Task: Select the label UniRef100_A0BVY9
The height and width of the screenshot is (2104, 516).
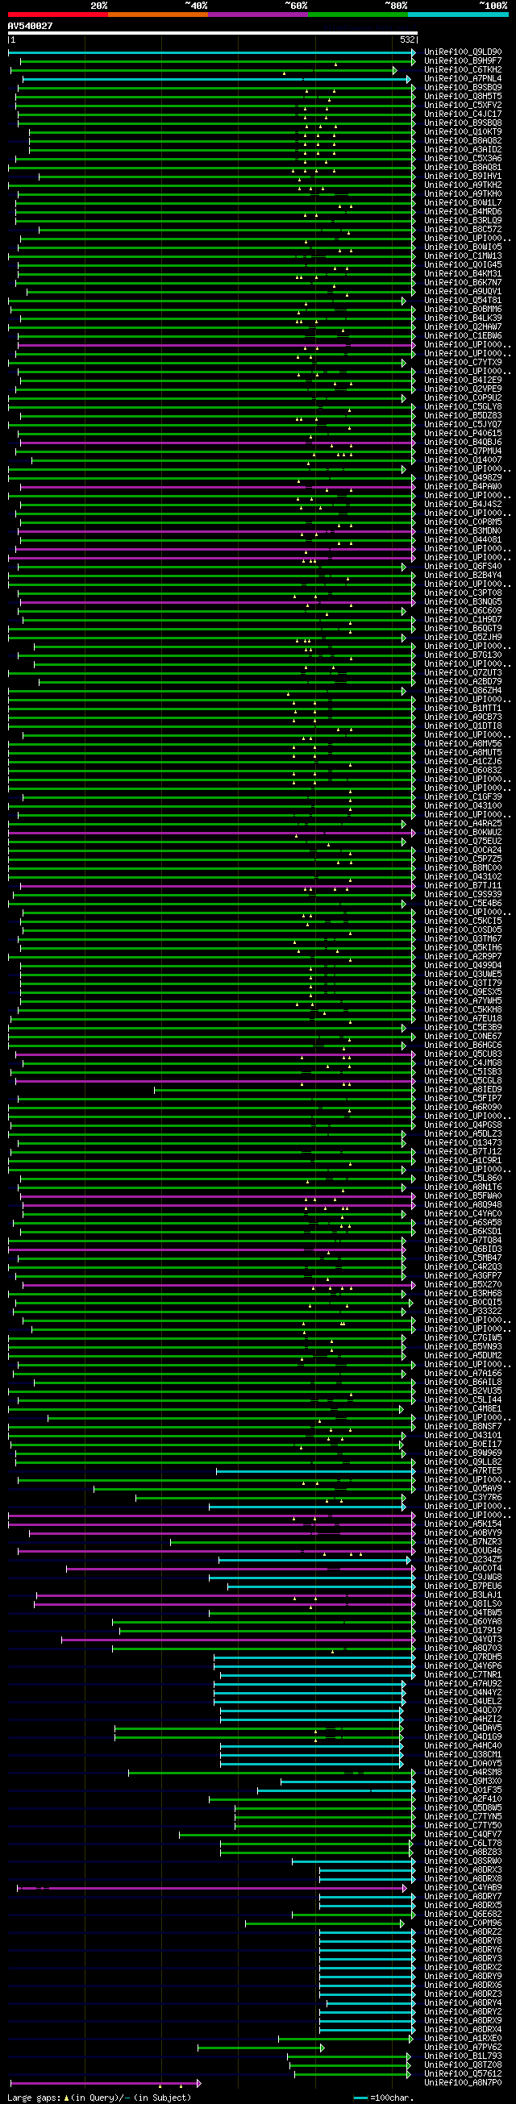Action: [463, 1533]
